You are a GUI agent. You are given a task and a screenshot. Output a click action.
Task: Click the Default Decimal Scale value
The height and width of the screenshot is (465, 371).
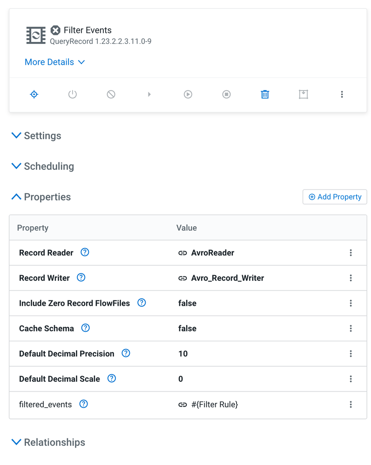pos(181,379)
